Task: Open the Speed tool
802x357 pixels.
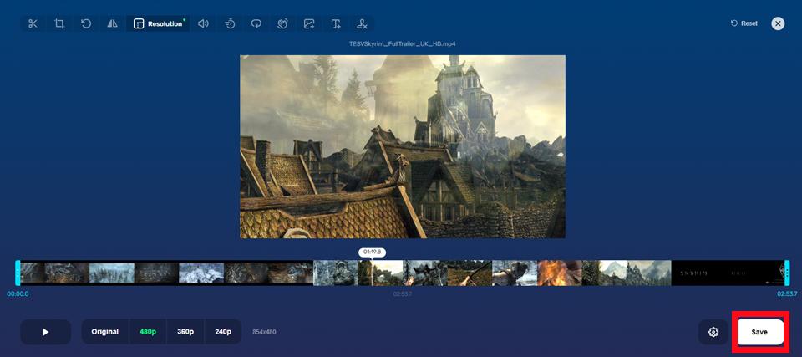Action: pos(230,23)
